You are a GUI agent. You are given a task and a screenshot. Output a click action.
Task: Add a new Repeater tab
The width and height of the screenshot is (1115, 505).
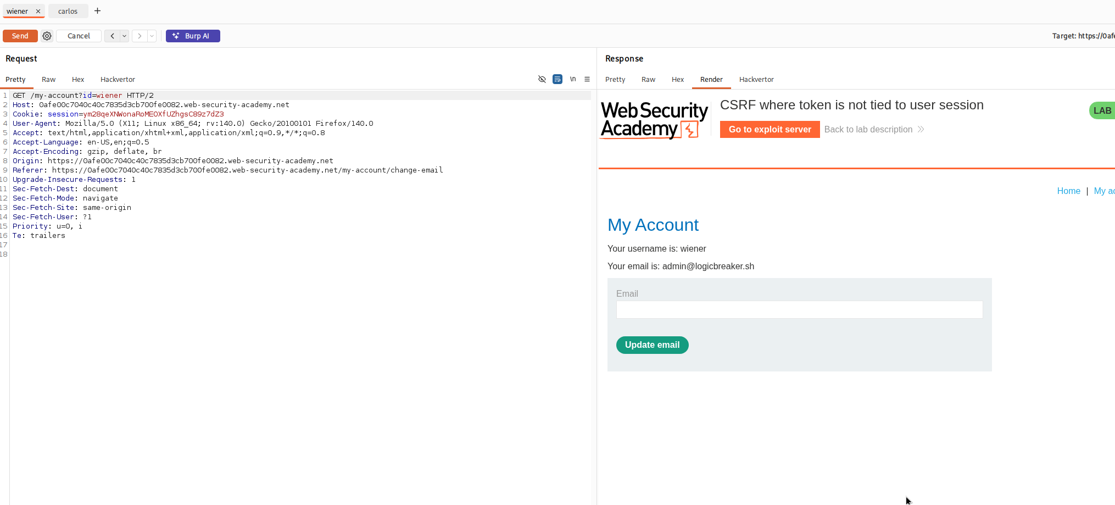pyautogui.click(x=97, y=11)
